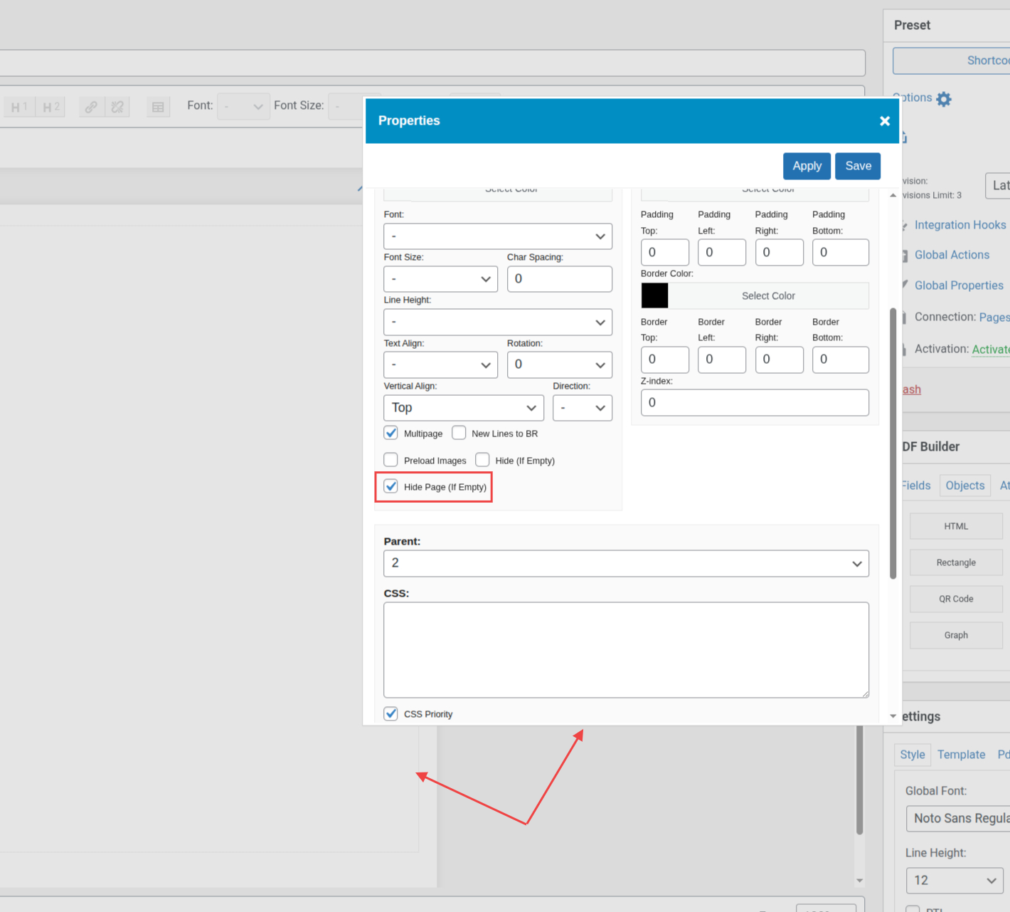Click the Border Left input field
Viewport: 1010px width, 912px height.
[722, 360]
